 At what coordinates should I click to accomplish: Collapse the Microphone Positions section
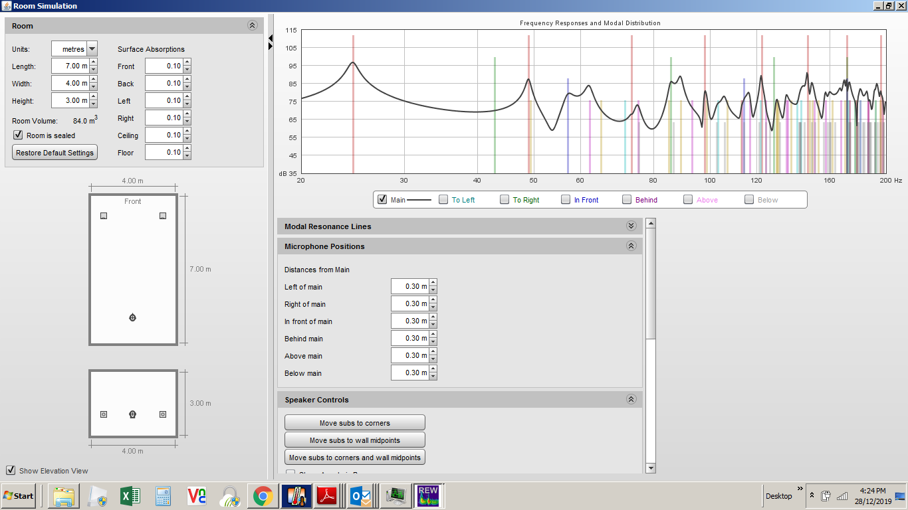(x=631, y=246)
